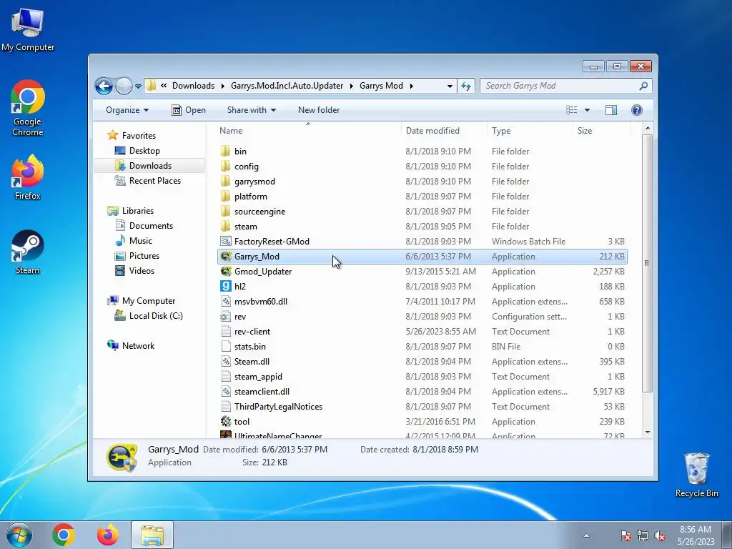Open the Recycle Bin desktop icon
The image size is (732, 549).
coord(696,475)
